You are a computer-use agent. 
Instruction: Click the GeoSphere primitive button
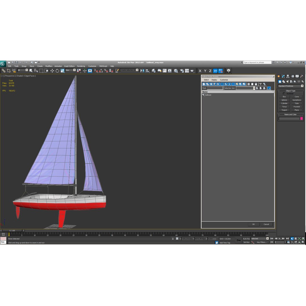tap(297, 100)
